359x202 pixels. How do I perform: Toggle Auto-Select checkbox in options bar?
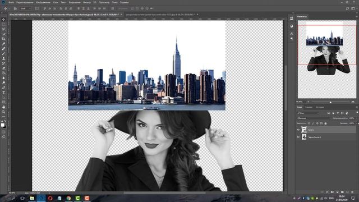point(15,8)
